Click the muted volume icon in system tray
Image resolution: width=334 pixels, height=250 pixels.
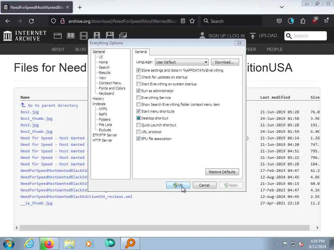(x=301, y=244)
